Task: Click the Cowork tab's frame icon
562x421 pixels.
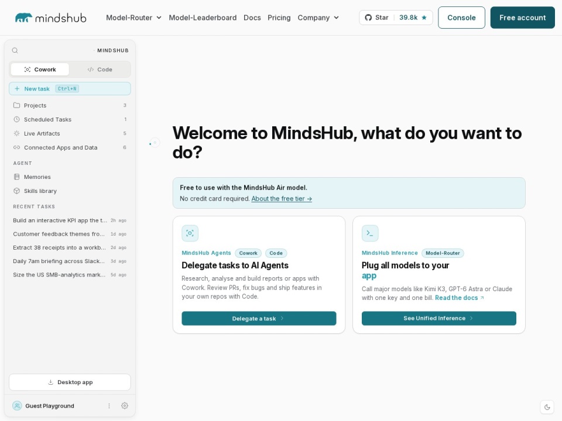Action: [x=28, y=70]
